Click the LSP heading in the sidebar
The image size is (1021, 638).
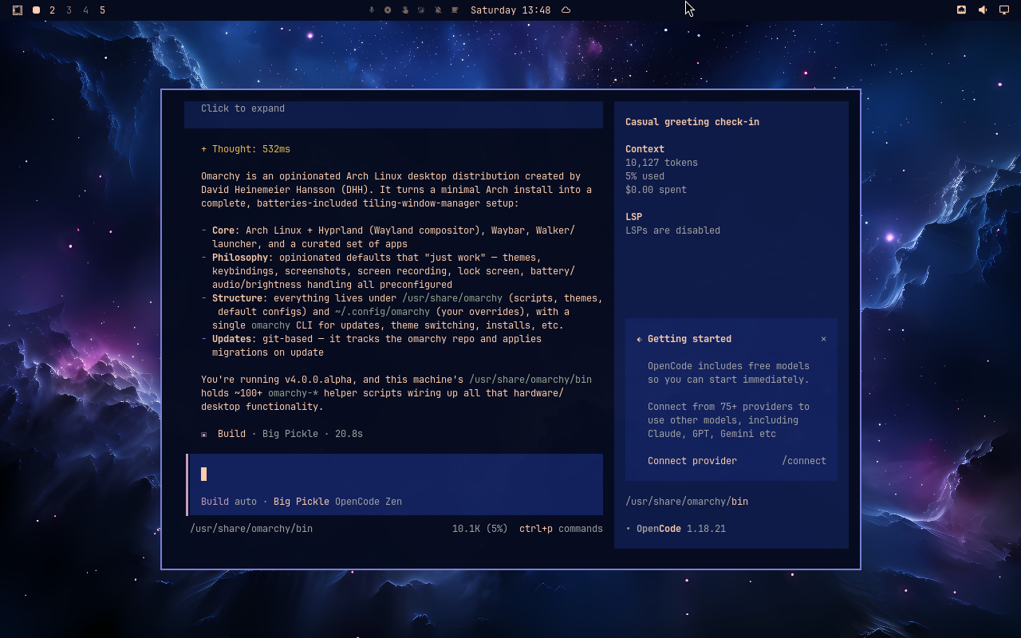coord(633,217)
